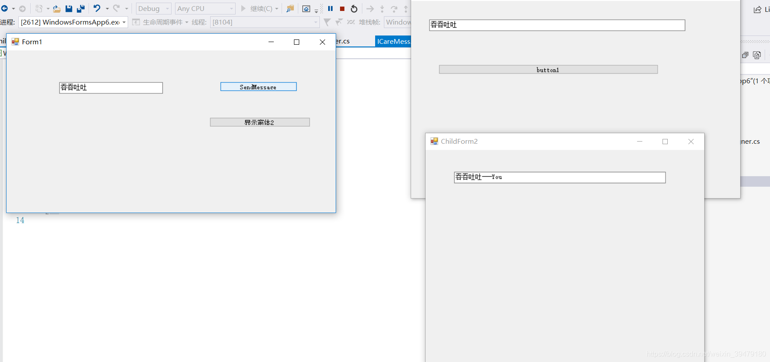
Task: Click the Navigate Backward arrow icon
Action: pyautogui.click(x=5, y=9)
